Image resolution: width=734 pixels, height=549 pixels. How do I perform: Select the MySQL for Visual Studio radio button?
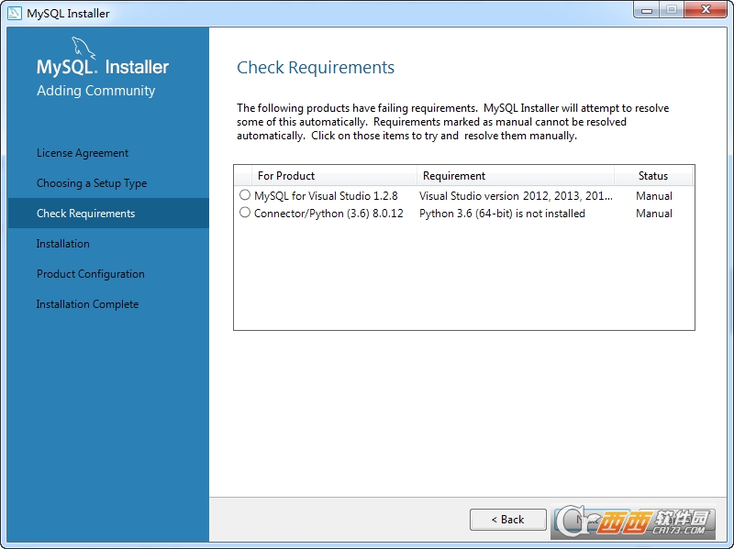pyautogui.click(x=245, y=194)
